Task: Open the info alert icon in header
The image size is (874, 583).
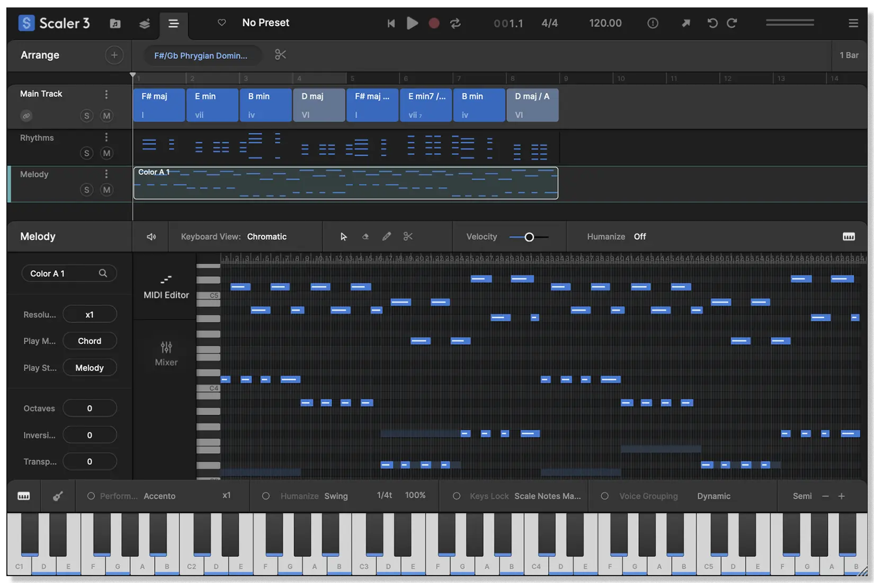Action: [653, 23]
